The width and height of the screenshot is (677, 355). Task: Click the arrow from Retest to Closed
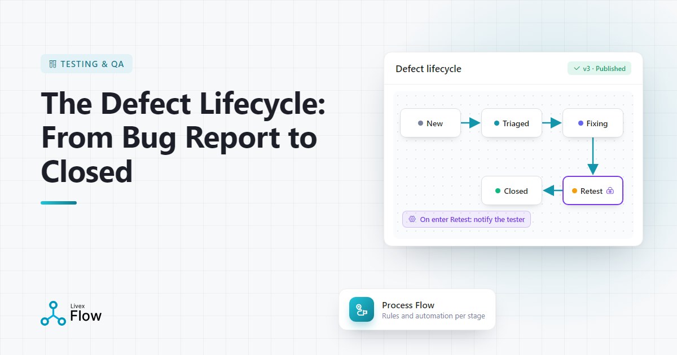click(x=552, y=191)
